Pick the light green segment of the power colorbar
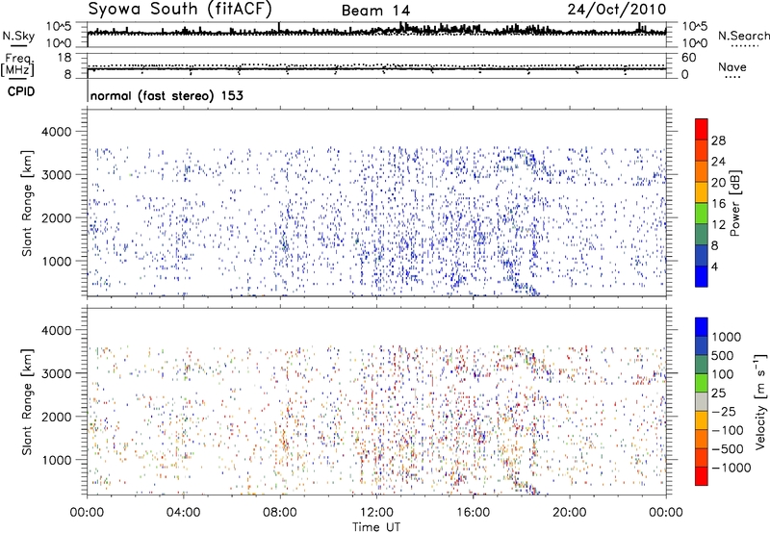770x533 pixels. (702, 213)
